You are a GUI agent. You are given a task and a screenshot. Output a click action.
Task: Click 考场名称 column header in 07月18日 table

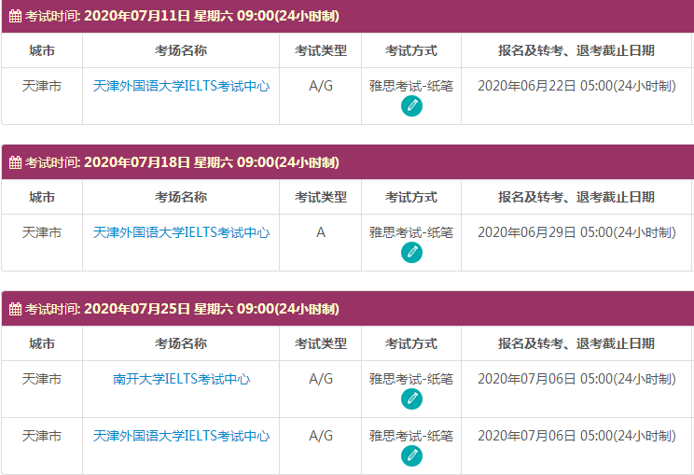(x=181, y=197)
